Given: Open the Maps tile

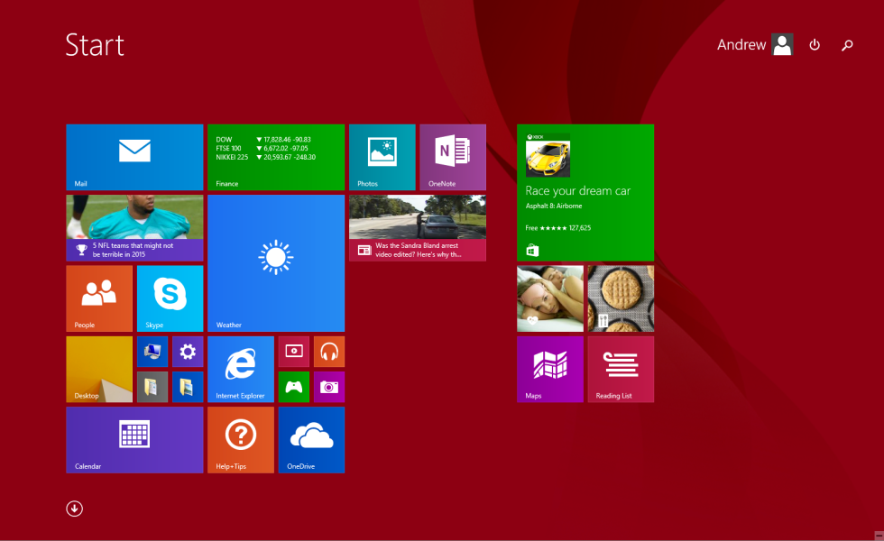Looking at the screenshot, I should 550,369.
